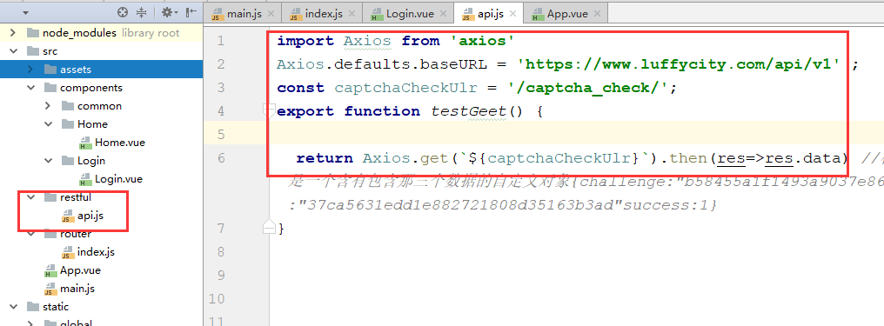Click the scroll-from-source target icon

pyautogui.click(x=123, y=12)
